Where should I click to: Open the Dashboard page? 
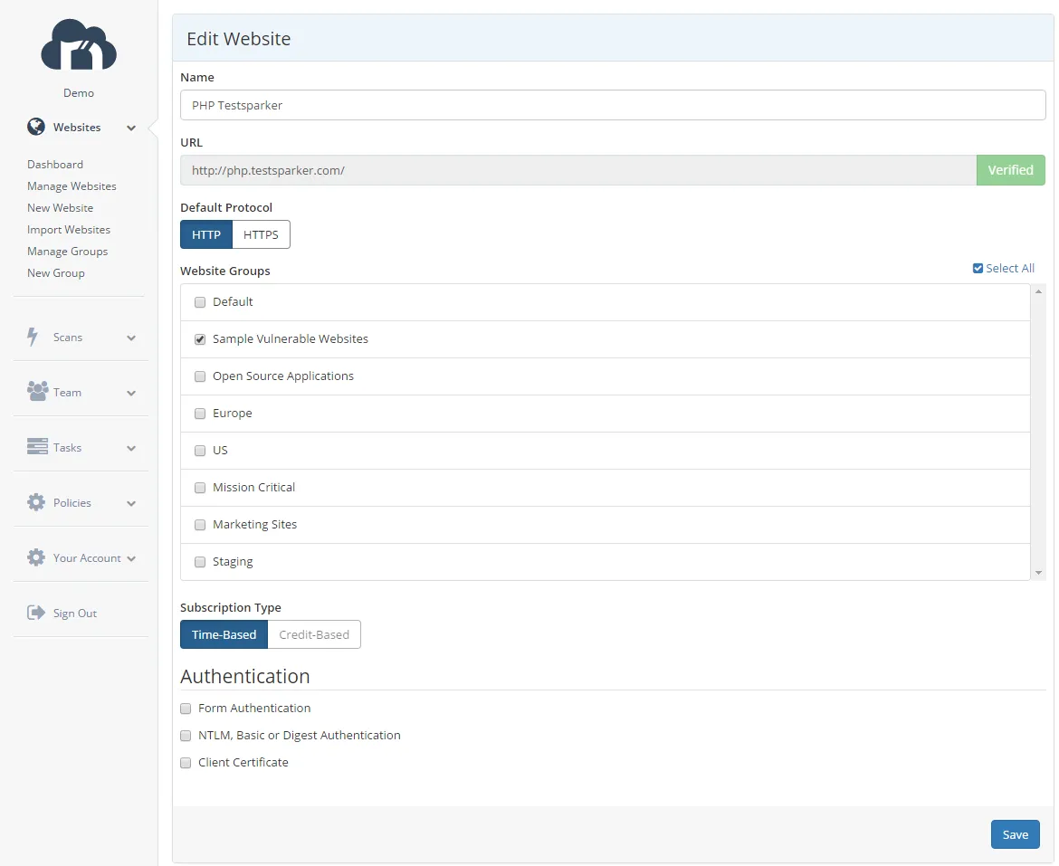(54, 164)
